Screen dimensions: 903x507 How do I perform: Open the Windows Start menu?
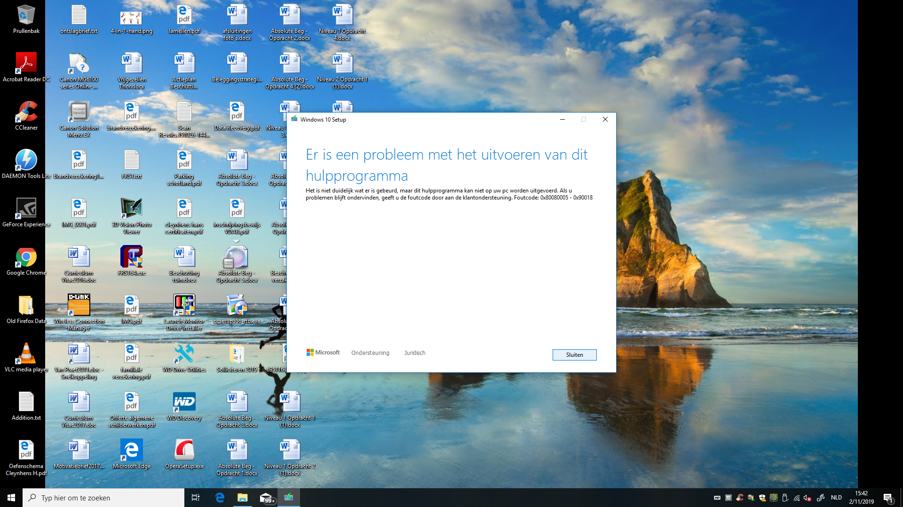(x=11, y=498)
